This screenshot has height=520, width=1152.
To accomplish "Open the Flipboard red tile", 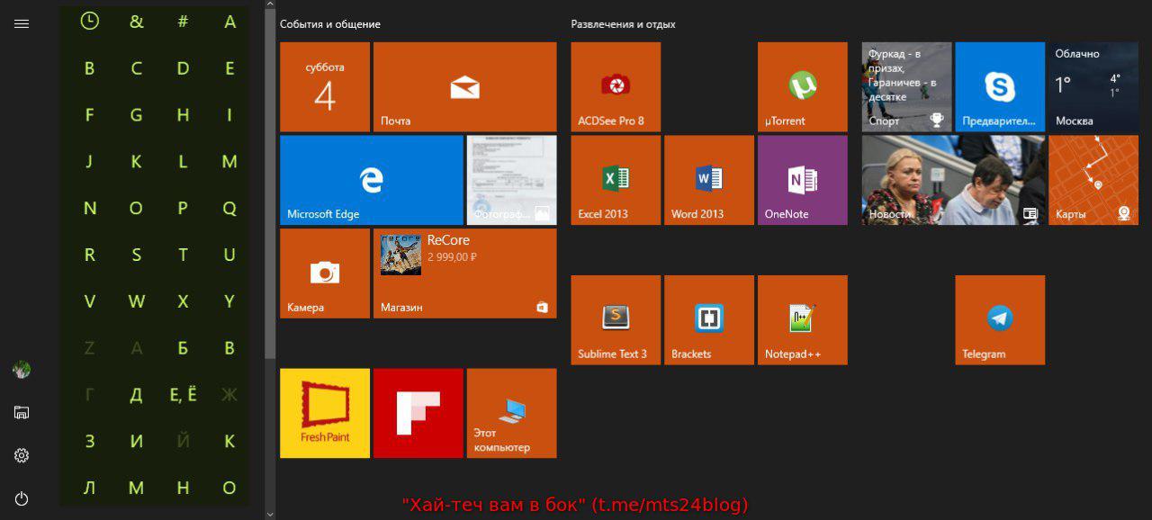I will click(418, 413).
